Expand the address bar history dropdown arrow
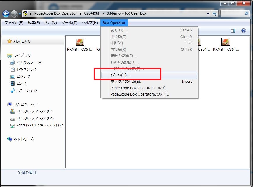Viewport: 253px width, 187px height. [208, 13]
